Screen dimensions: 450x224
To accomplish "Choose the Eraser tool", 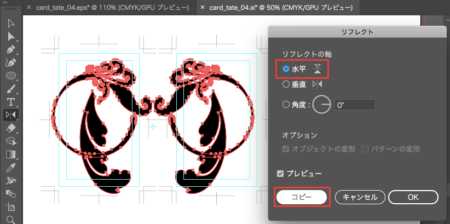I will [10, 128].
